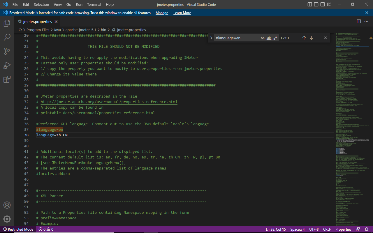The height and width of the screenshot is (233, 373).
Task: Click the VS Code logo icon
Action: [x=5, y=4]
